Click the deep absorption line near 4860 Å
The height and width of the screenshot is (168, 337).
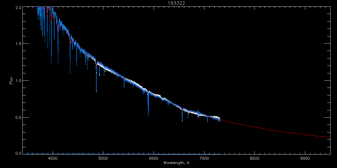coord(96,81)
